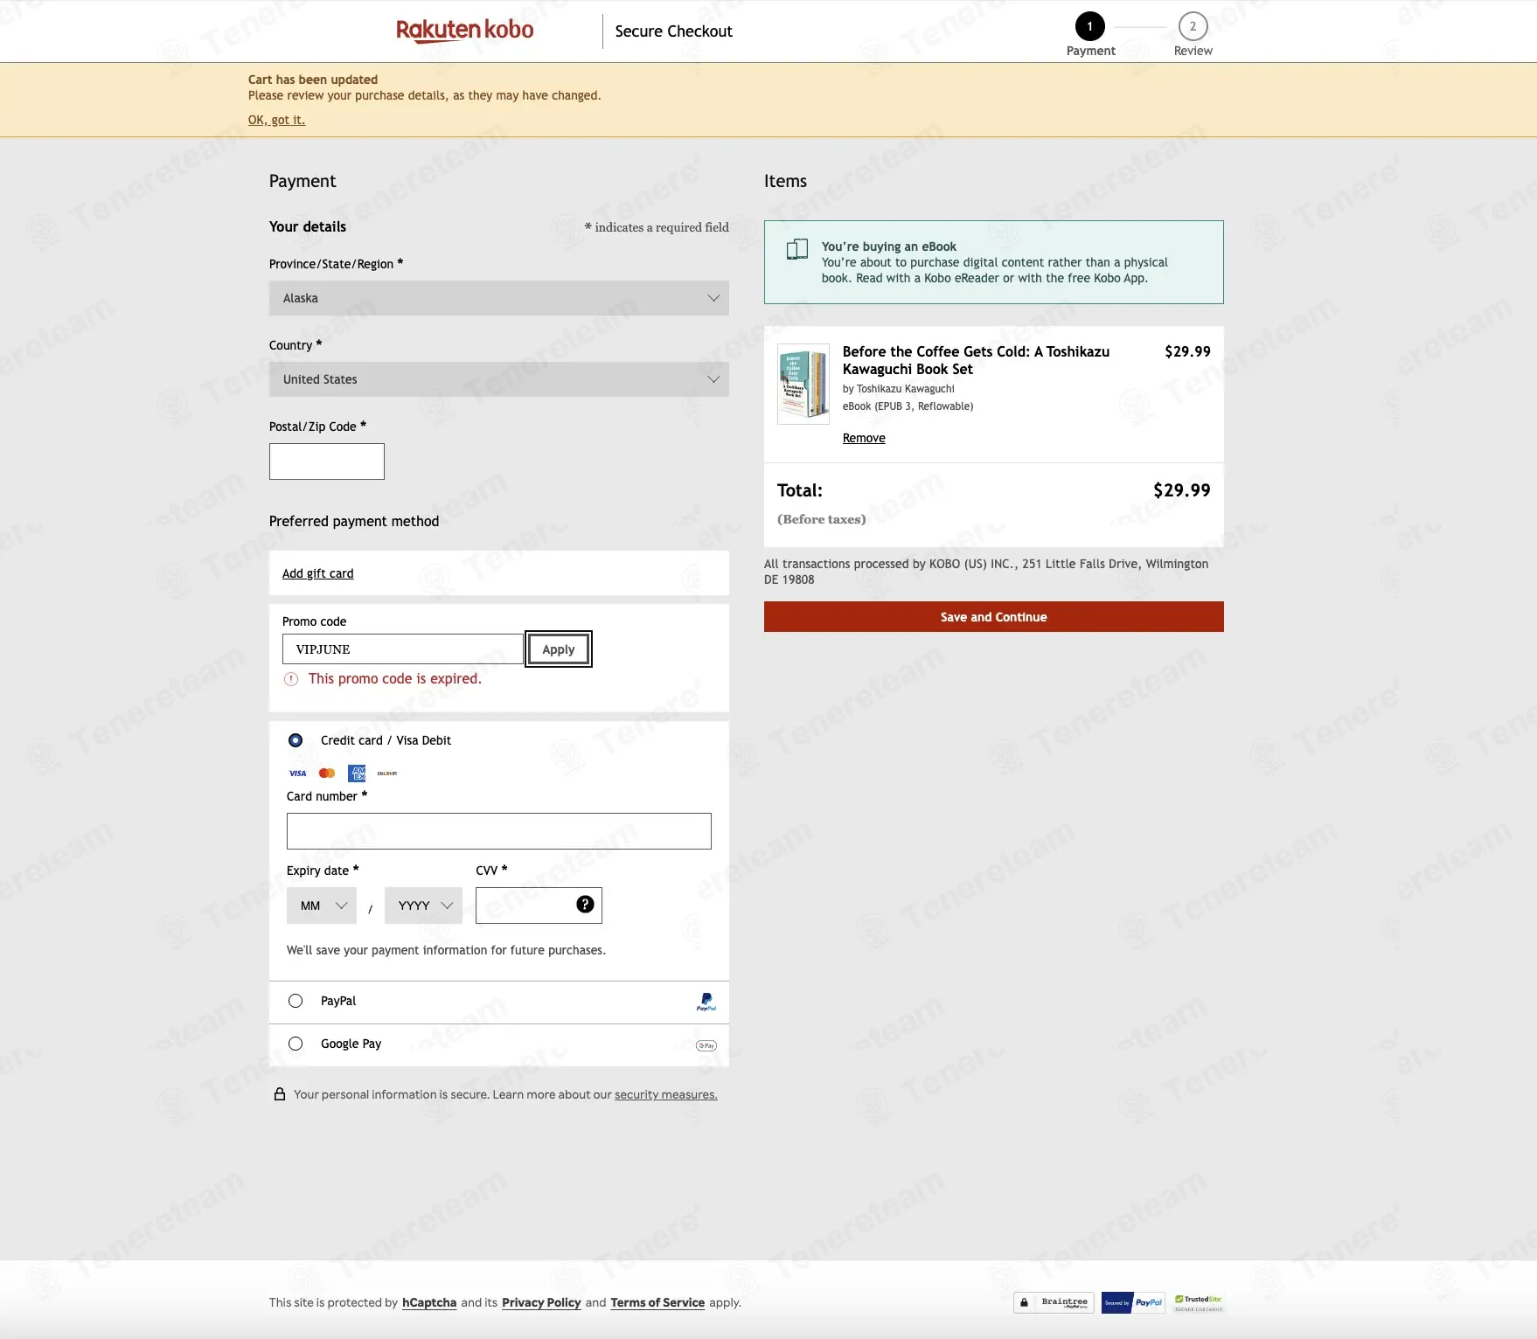
Task: Click the eBook reader icon in notice
Action: (x=796, y=249)
